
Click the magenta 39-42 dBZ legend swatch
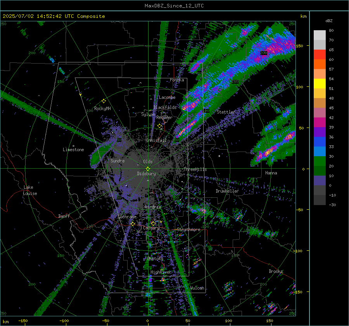pyautogui.click(x=320, y=122)
